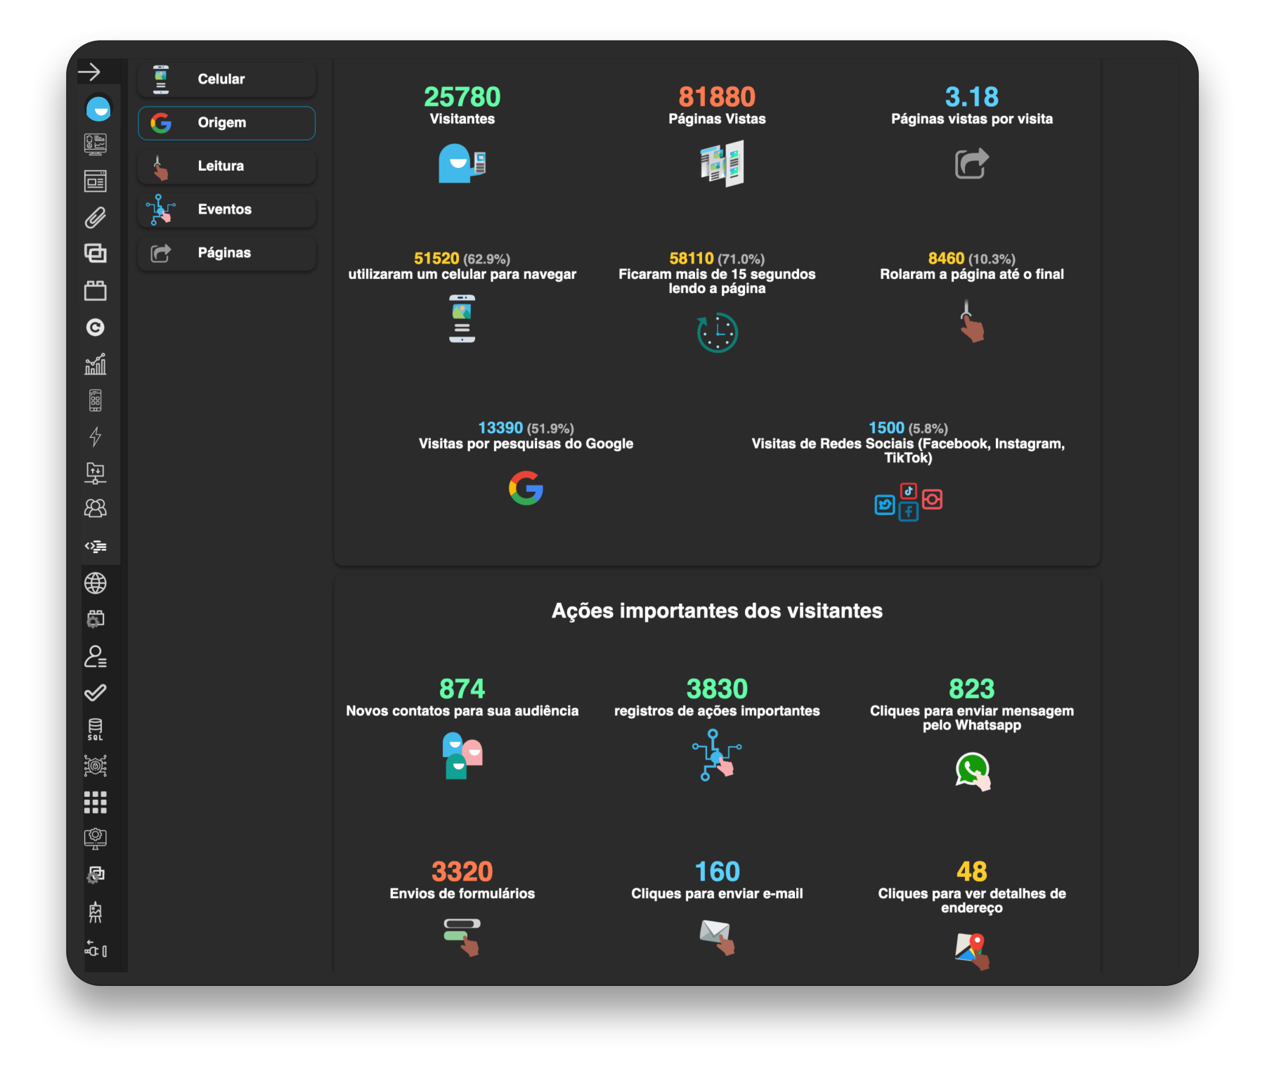This screenshot has width=1265, height=1078.
Task: Click the checkmark icon in sidebar
Action: (96, 693)
